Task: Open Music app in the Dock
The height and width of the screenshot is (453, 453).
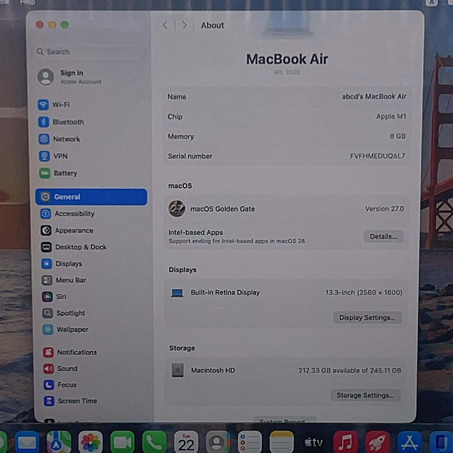Action: (x=345, y=442)
